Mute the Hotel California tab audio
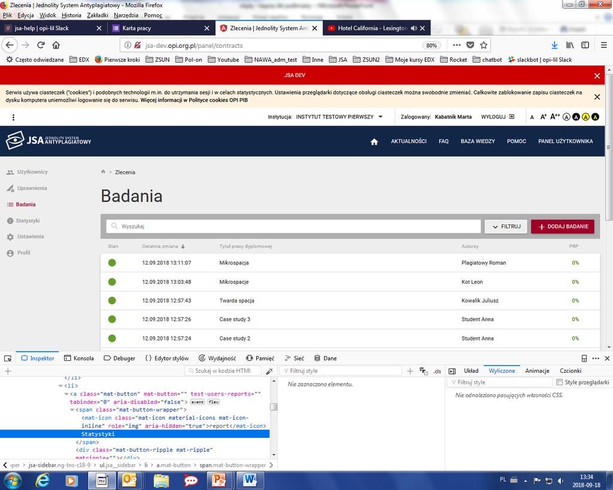The image size is (613, 490). point(414,28)
